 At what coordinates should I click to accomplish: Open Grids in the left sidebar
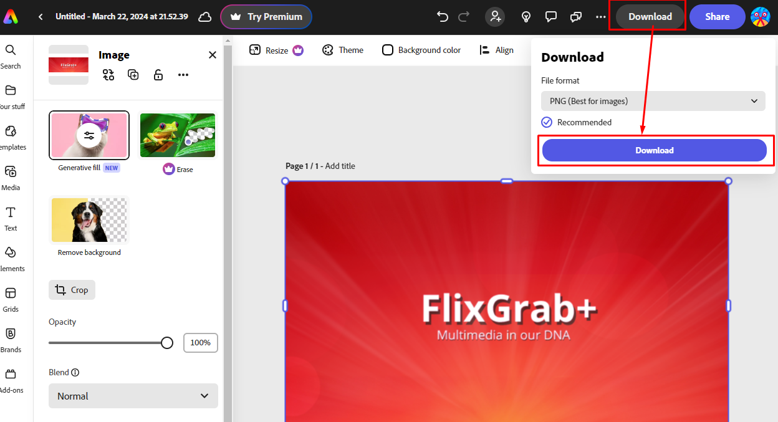pyautogui.click(x=11, y=299)
